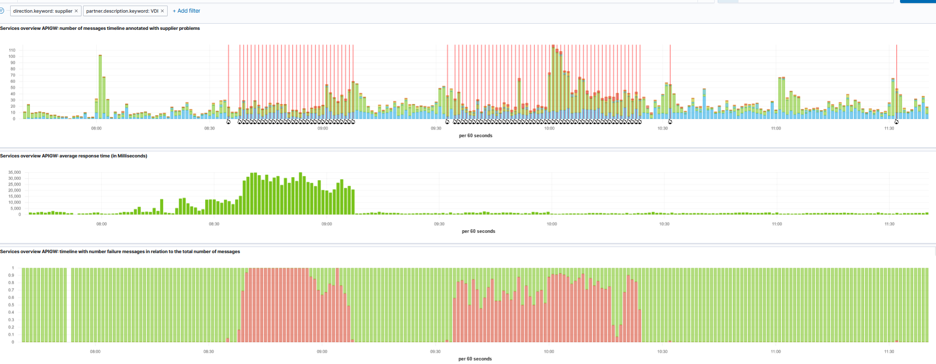This screenshot has width=936, height=364.
Task: Click the lone fire annotation icon near 10:32
Action: click(670, 122)
